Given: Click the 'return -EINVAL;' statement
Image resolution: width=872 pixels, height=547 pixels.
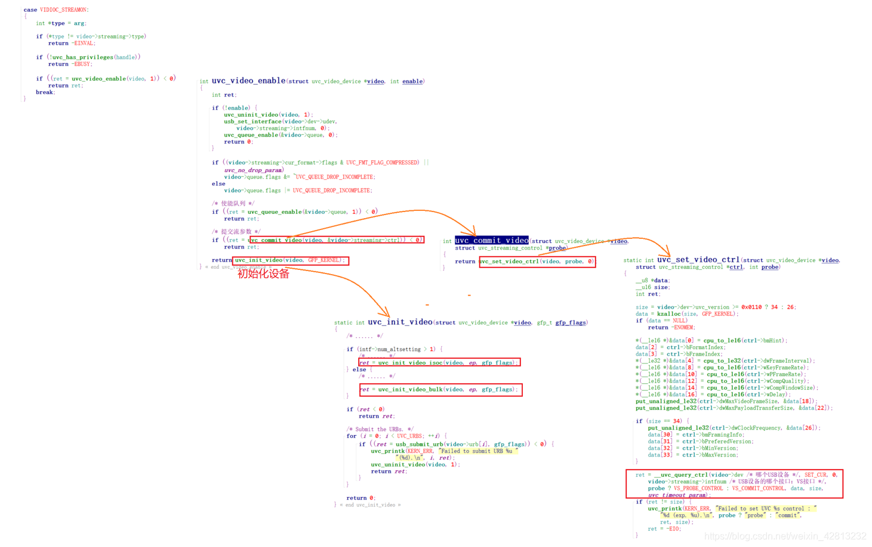Looking at the screenshot, I should click(x=72, y=43).
